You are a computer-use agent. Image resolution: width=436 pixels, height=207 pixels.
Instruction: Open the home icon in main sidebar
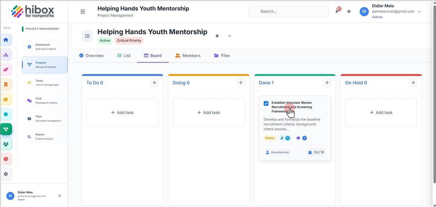click(x=6, y=40)
